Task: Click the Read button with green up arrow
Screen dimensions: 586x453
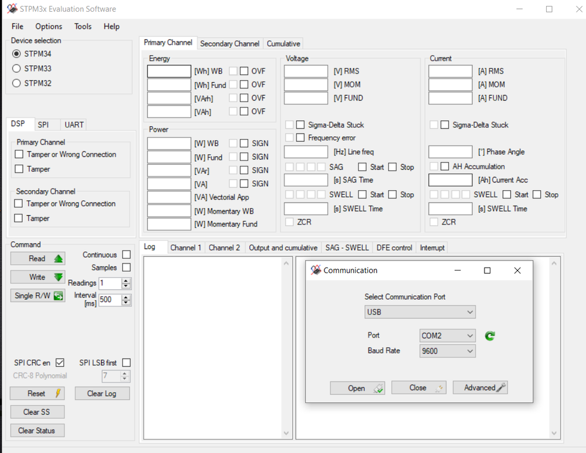Action: 38,259
